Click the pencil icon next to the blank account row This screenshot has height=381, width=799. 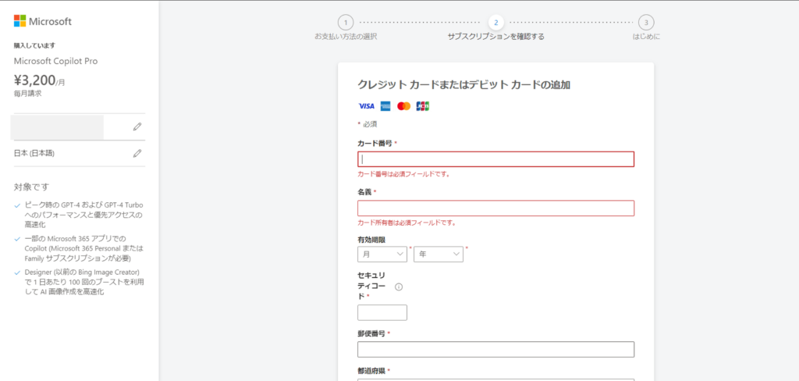pyautogui.click(x=137, y=126)
